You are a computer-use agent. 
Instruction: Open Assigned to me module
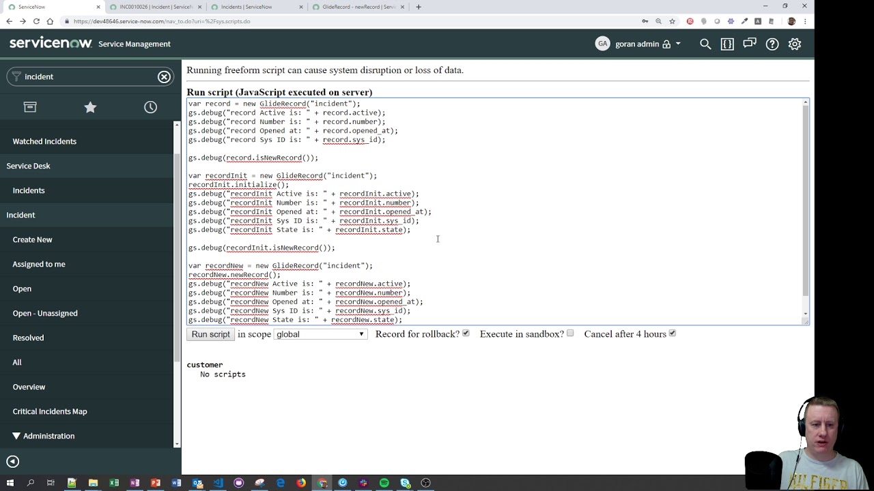[x=39, y=264]
